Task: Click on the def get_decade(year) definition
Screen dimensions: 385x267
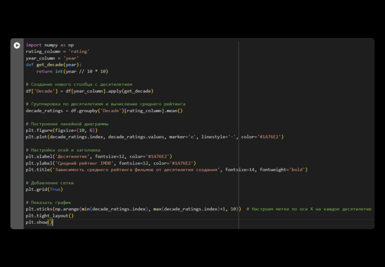Action: click(53, 65)
